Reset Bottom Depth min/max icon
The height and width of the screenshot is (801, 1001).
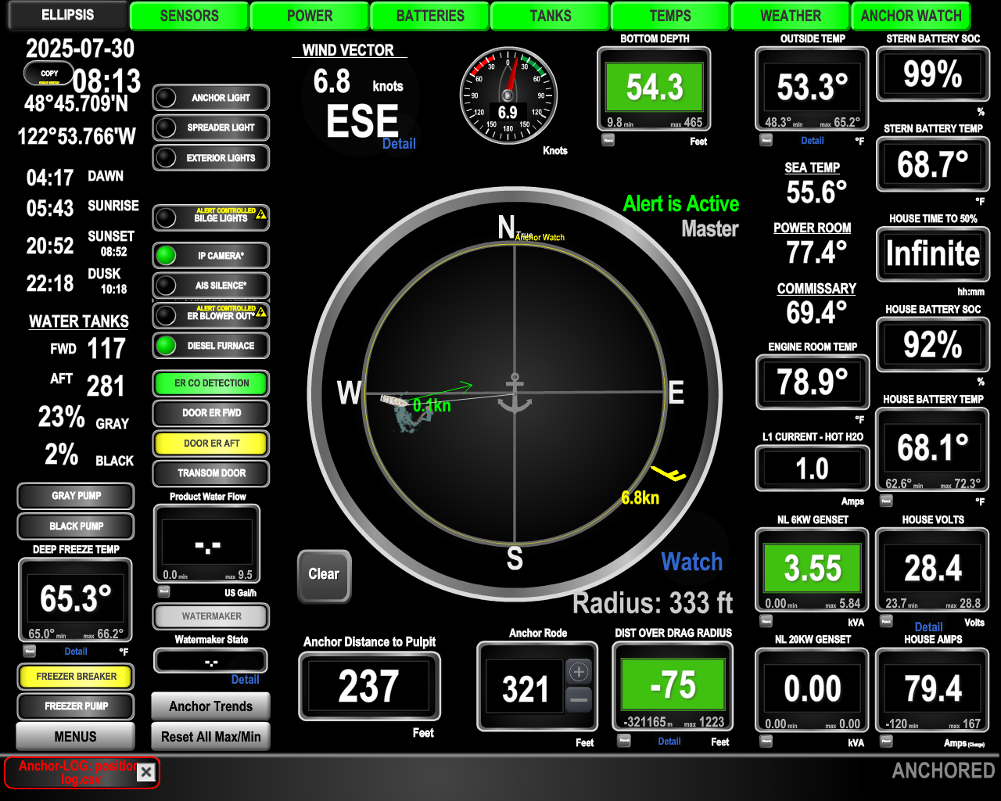[x=608, y=141]
